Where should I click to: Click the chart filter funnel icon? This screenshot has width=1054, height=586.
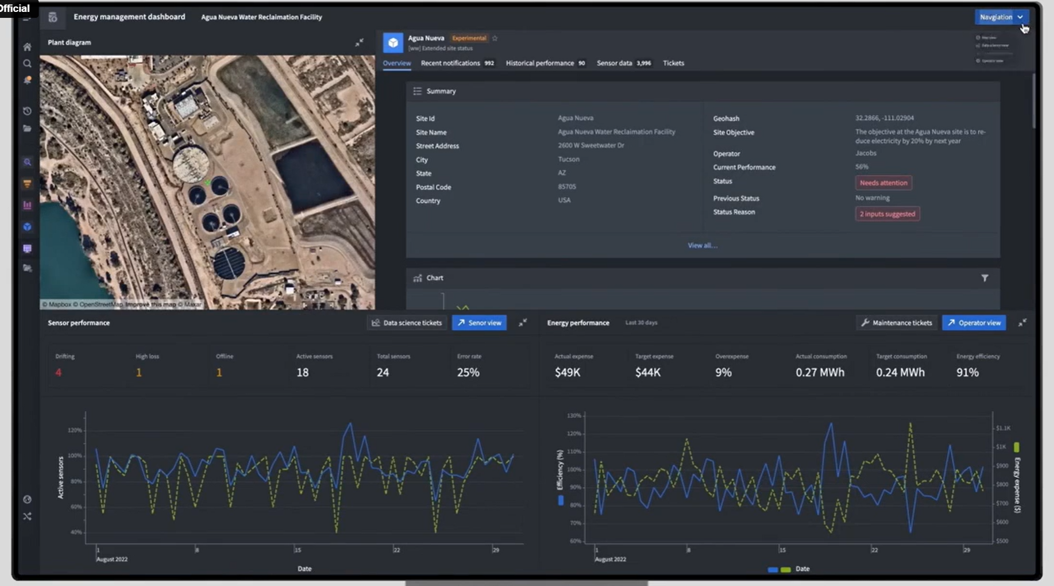coord(984,278)
